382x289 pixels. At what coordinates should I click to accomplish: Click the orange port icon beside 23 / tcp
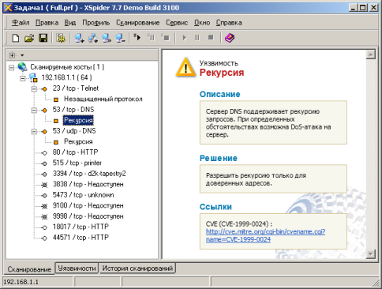45,89
